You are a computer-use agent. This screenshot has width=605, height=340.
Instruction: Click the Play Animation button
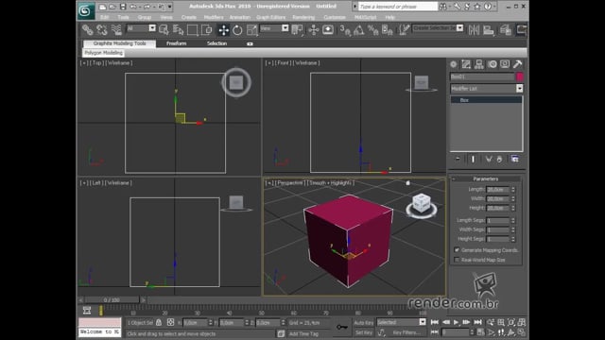click(x=456, y=322)
